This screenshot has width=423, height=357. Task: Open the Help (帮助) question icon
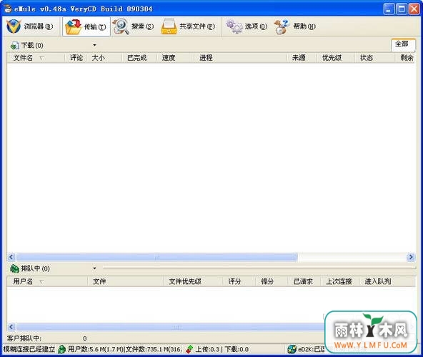point(282,26)
